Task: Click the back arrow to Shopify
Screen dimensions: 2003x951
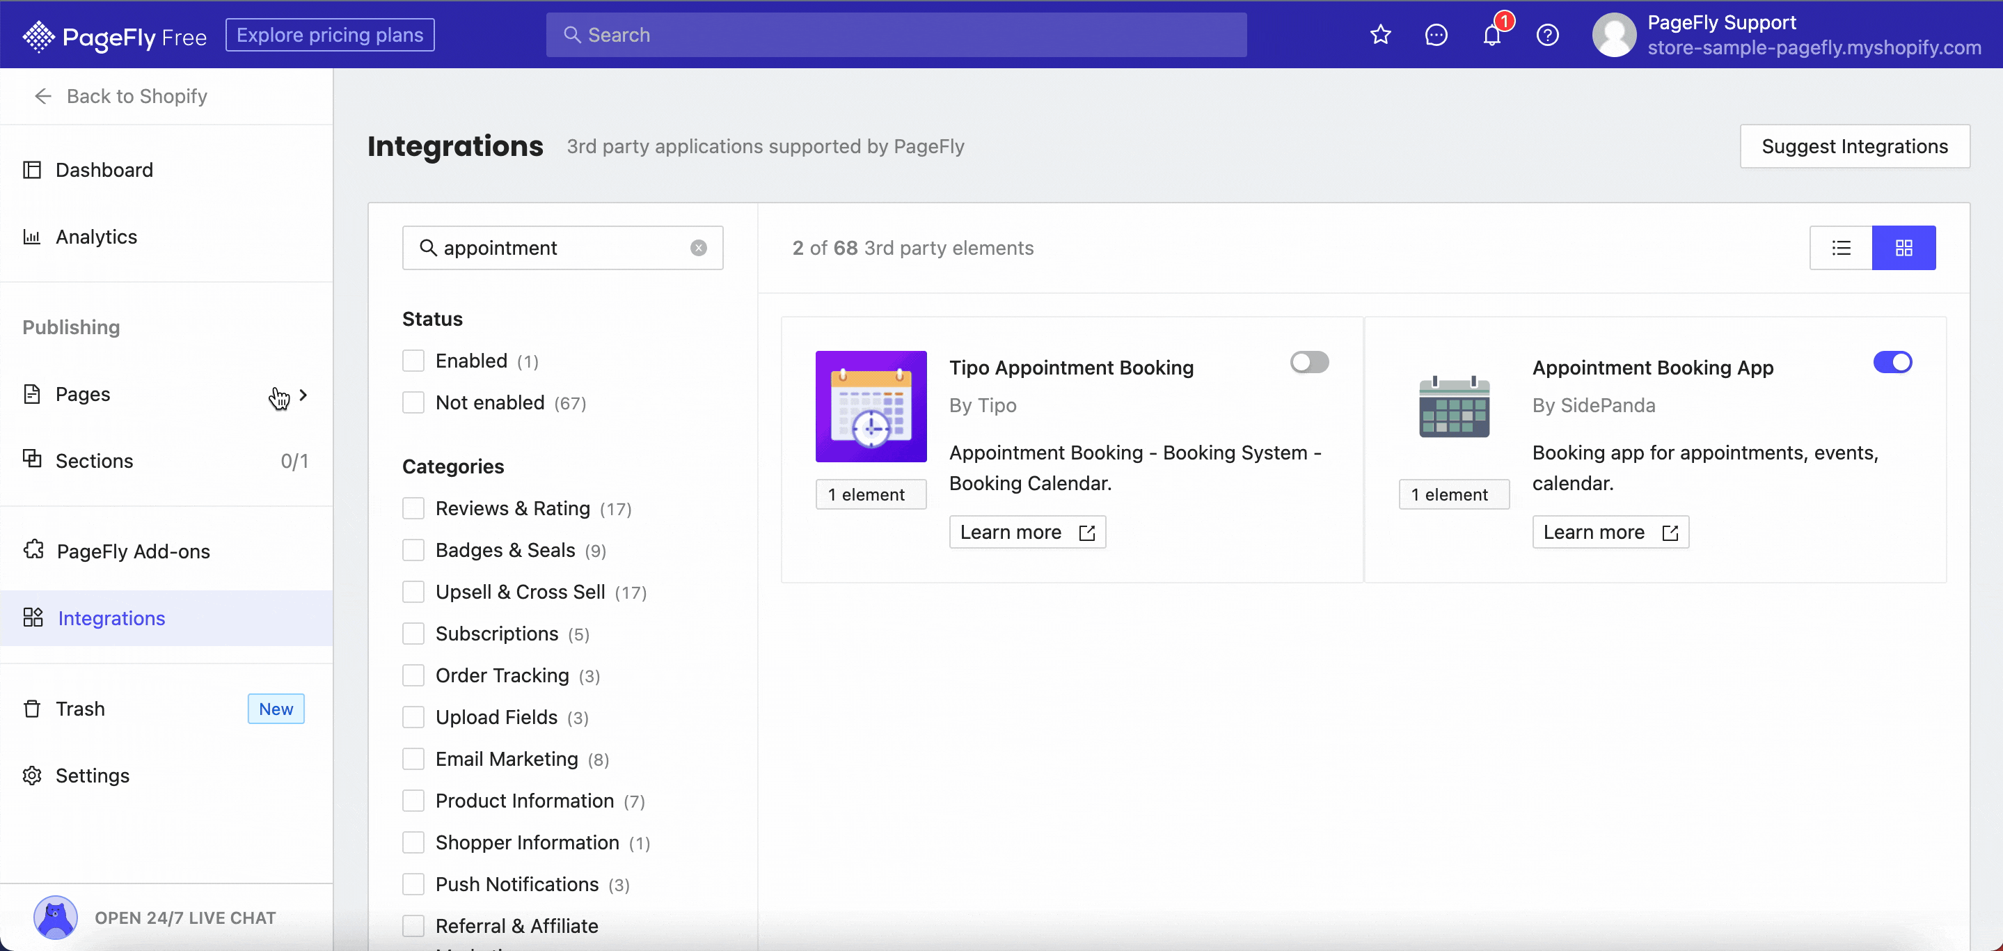Action: pyautogui.click(x=42, y=95)
